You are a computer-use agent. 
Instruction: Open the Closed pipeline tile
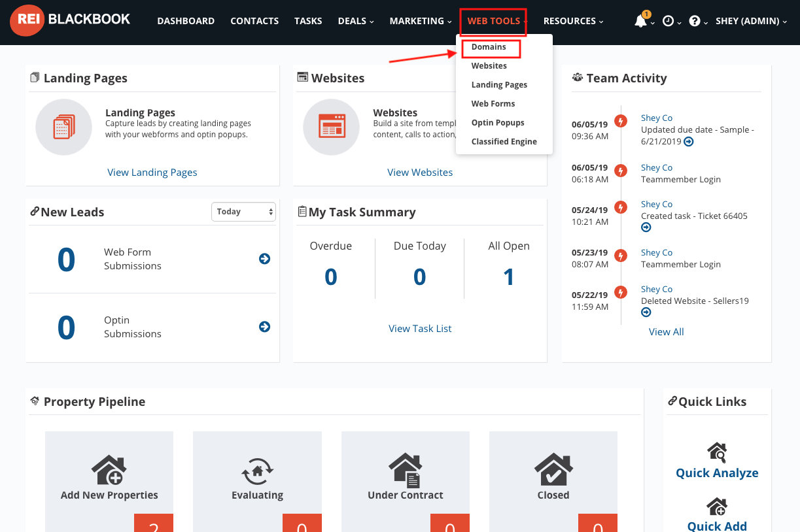553,482
